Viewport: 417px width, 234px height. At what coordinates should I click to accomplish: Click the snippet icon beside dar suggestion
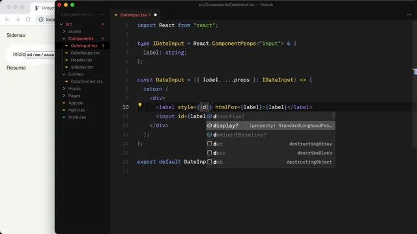(x=210, y=144)
